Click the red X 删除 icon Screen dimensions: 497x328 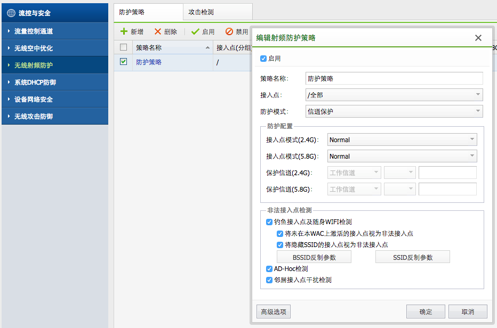(x=158, y=32)
